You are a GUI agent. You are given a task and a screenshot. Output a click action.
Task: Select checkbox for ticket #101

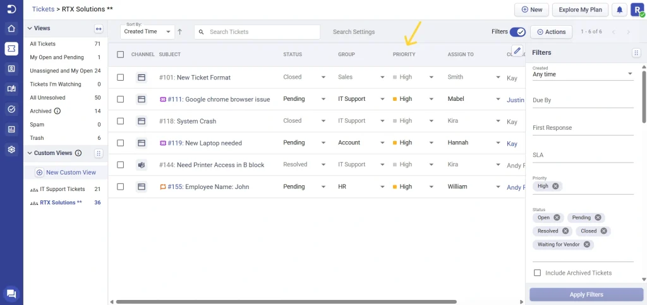point(121,78)
